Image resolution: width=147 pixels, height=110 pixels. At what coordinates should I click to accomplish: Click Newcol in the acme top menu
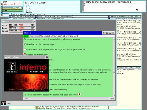tap(23, 14)
